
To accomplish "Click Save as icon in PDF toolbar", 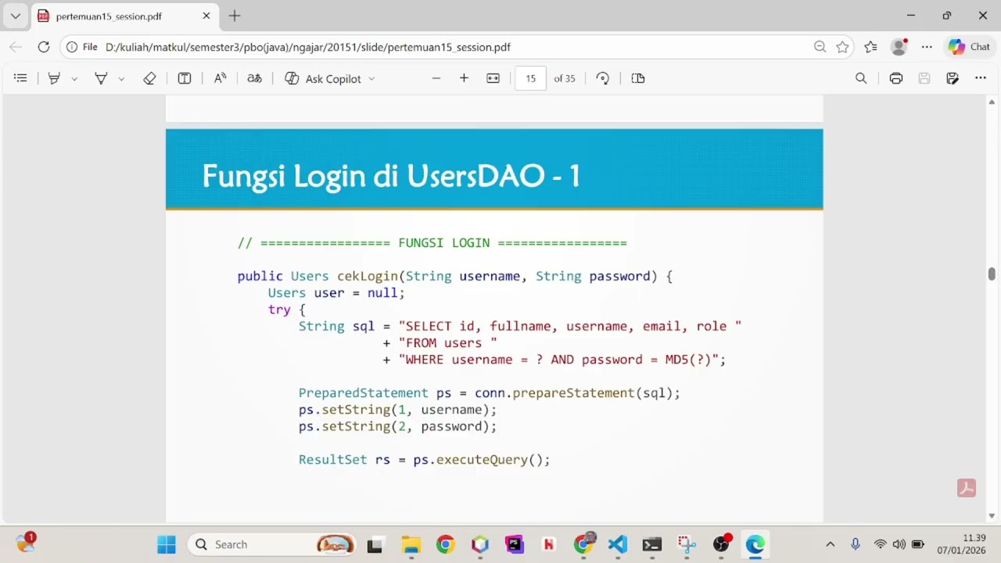I will point(953,78).
